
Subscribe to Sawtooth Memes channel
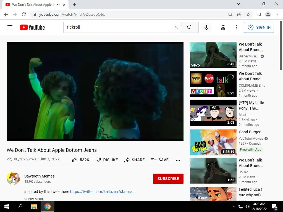point(168,179)
